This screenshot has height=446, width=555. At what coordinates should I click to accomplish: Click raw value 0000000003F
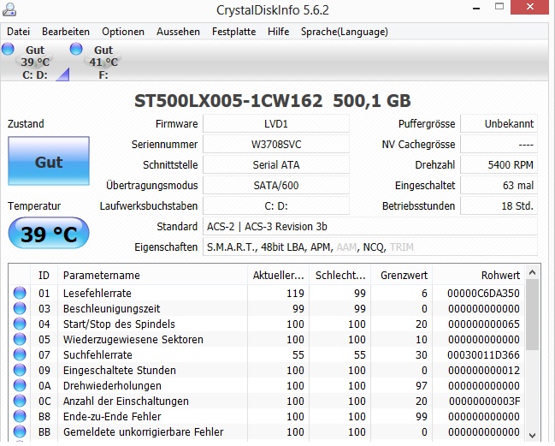pyautogui.click(x=485, y=401)
